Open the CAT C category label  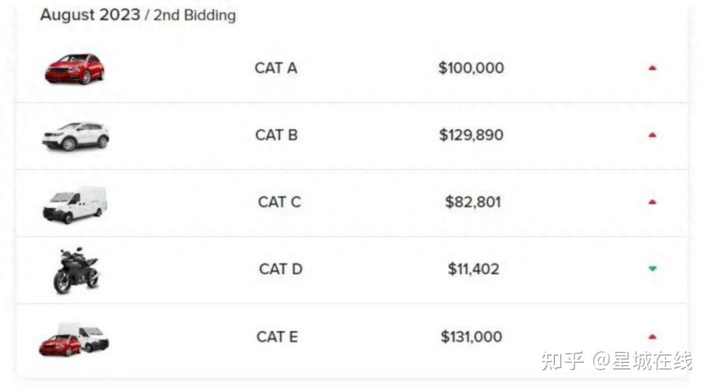(279, 202)
